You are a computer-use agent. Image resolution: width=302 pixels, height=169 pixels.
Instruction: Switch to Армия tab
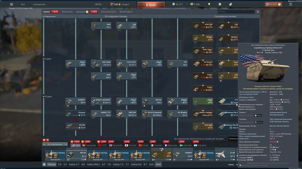[47, 12]
